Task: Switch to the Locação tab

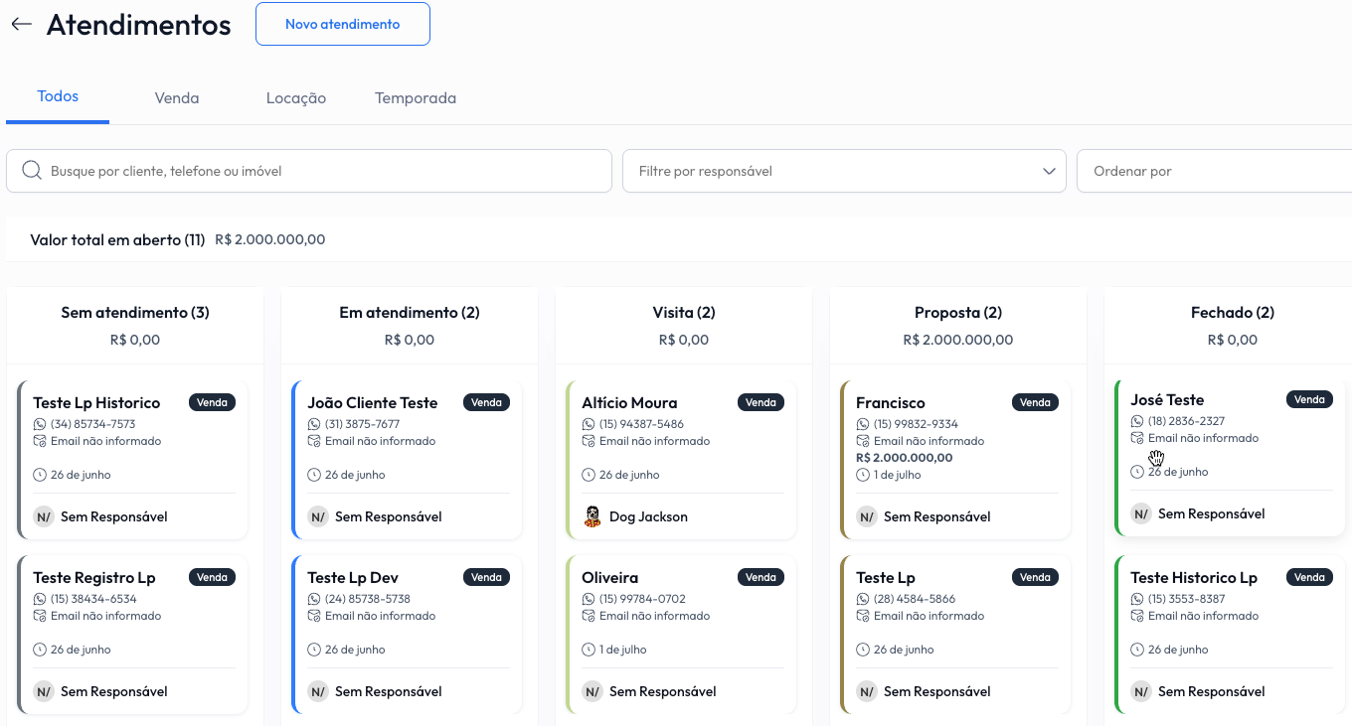Action: point(296,98)
